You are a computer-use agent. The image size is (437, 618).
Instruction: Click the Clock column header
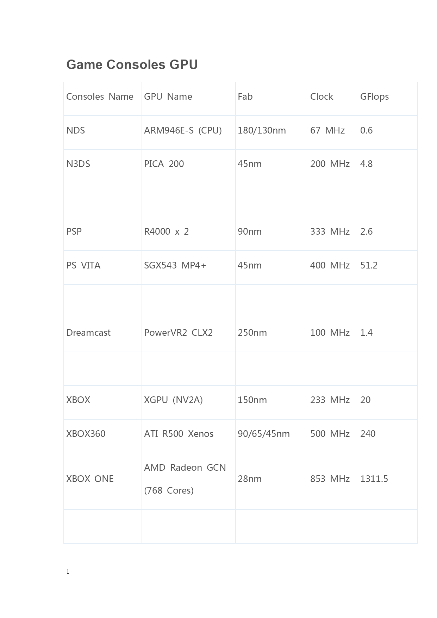[333, 99]
